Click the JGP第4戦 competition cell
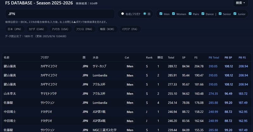 99,121
